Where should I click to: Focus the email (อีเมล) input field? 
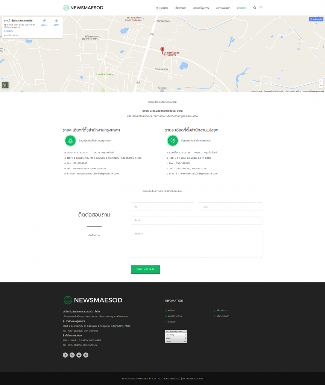click(196, 220)
